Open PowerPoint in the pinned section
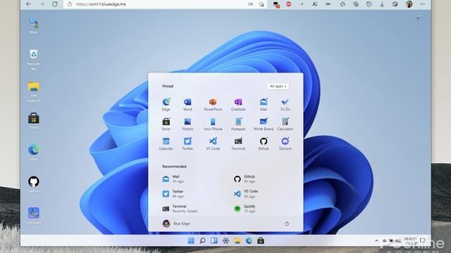Image resolution: width=451 pixels, height=253 pixels. point(213,104)
